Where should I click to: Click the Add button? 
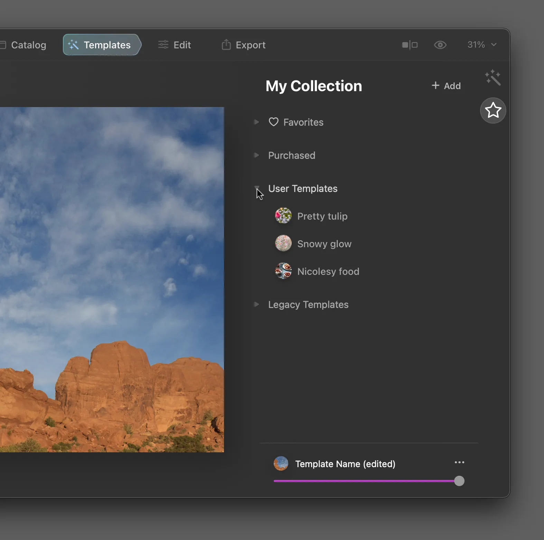coord(446,86)
